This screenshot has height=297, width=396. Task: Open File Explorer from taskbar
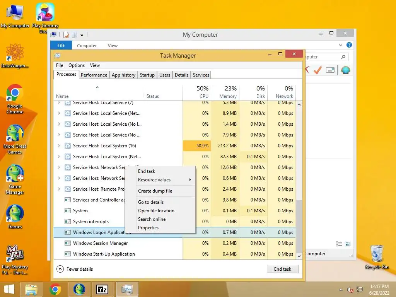(31, 289)
